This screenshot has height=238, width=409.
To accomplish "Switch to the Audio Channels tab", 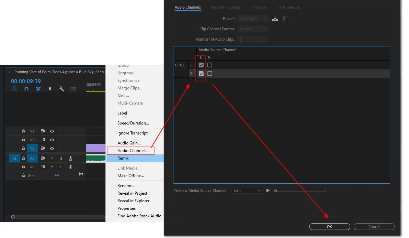I will point(188,7).
